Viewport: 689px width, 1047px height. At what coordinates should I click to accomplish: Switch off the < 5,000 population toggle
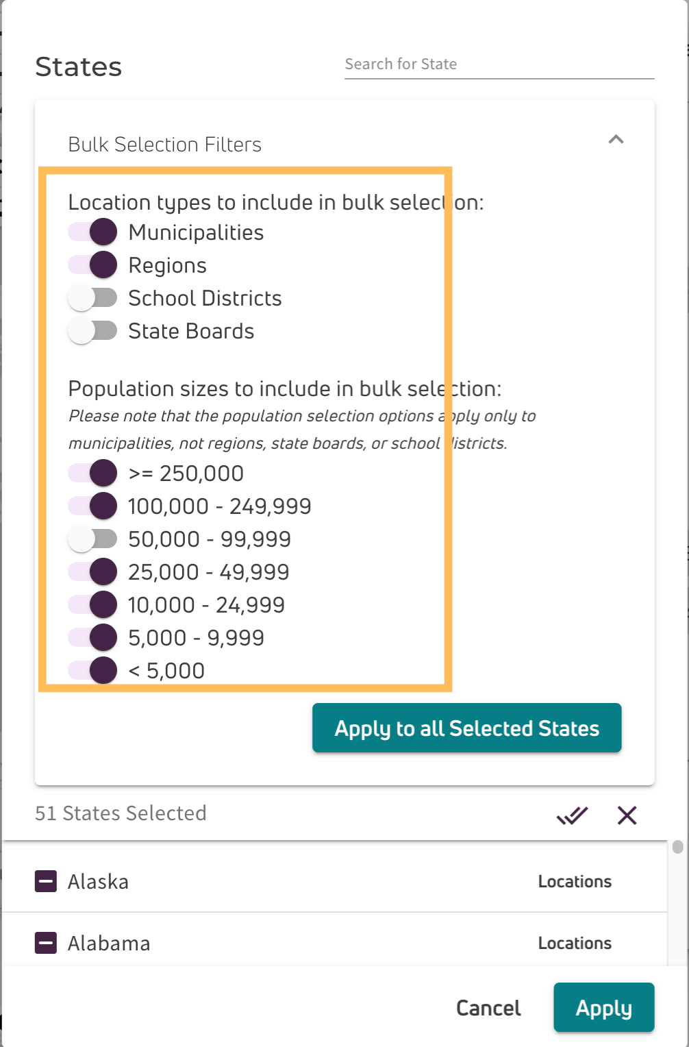click(92, 671)
